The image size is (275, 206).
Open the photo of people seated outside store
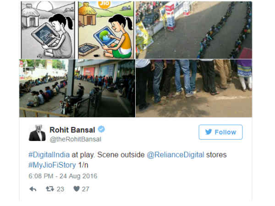[77, 88]
